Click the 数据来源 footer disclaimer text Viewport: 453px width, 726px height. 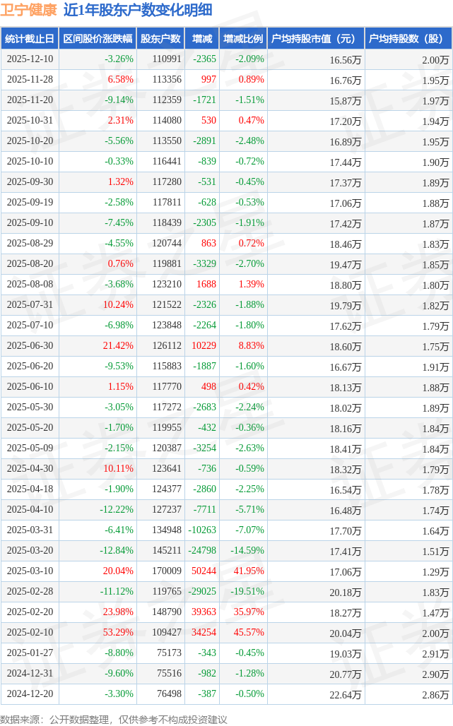click(x=114, y=719)
